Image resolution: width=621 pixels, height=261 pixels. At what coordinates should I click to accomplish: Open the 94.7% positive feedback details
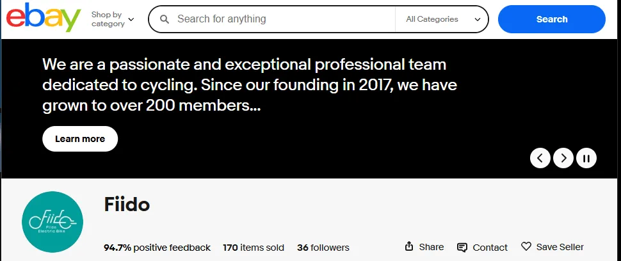click(157, 248)
